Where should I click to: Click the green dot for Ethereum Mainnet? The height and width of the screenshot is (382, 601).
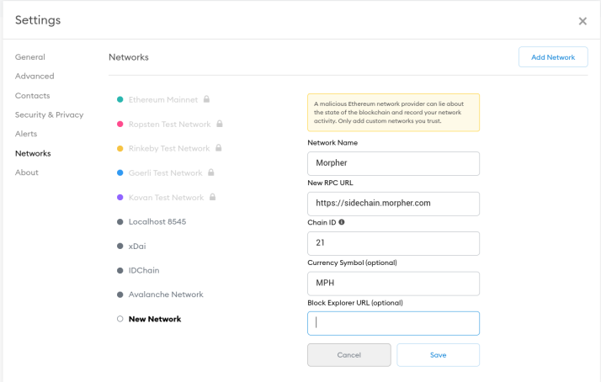pos(120,99)
